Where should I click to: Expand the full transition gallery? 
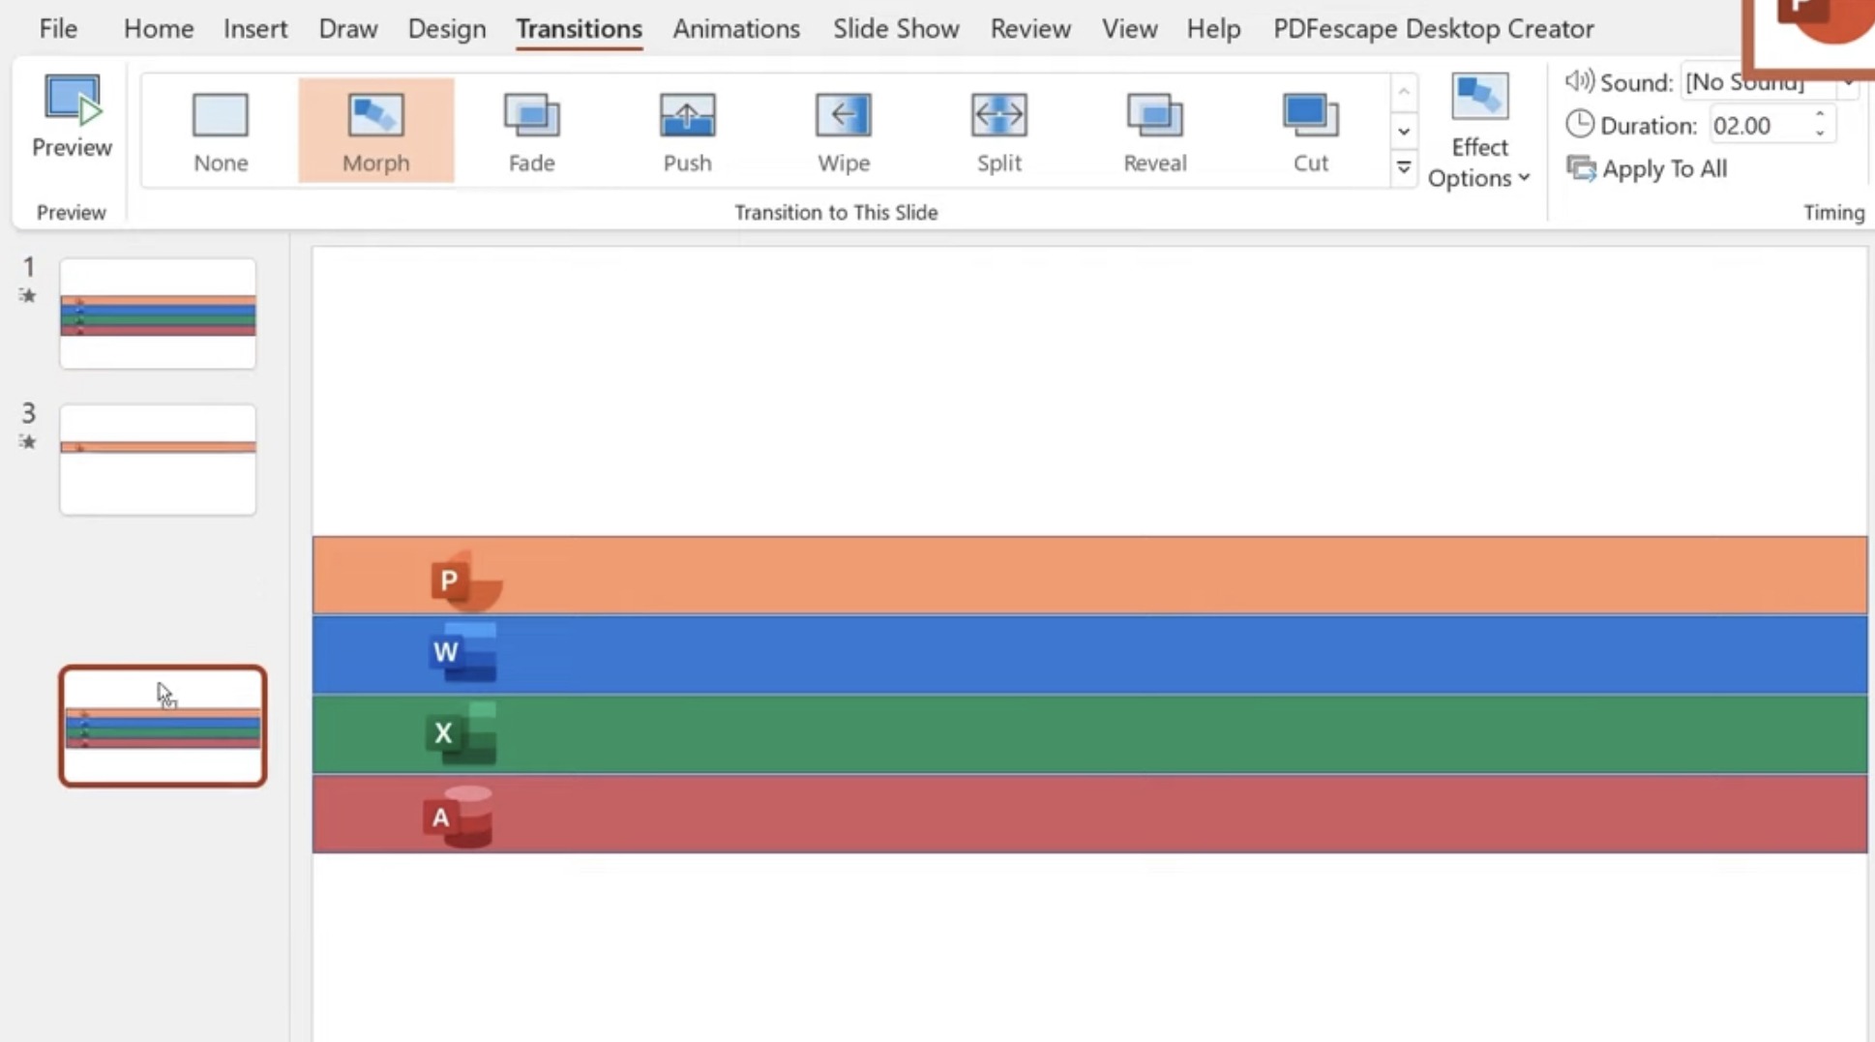pyautogui.click(x=1403, y=168)
